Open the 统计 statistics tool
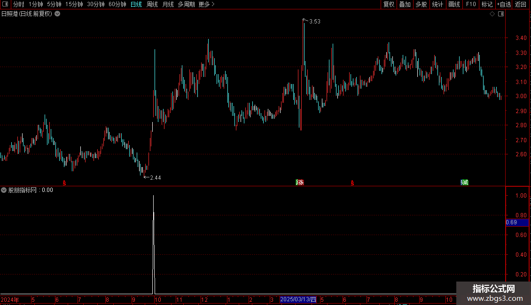The width and height of the screenshot is (531, 305). point(437,4)
